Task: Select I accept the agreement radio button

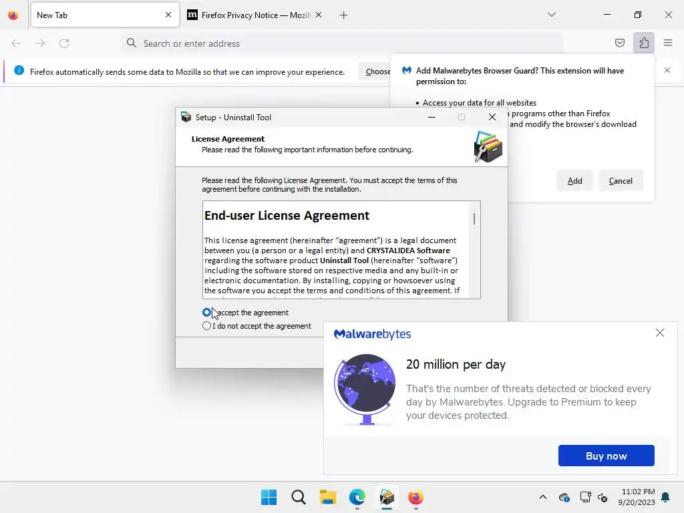Action: tap(207, 313)
